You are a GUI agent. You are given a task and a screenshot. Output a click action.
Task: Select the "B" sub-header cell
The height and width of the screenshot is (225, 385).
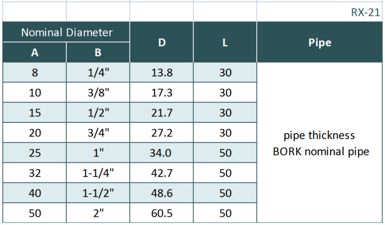pos(98,53)
